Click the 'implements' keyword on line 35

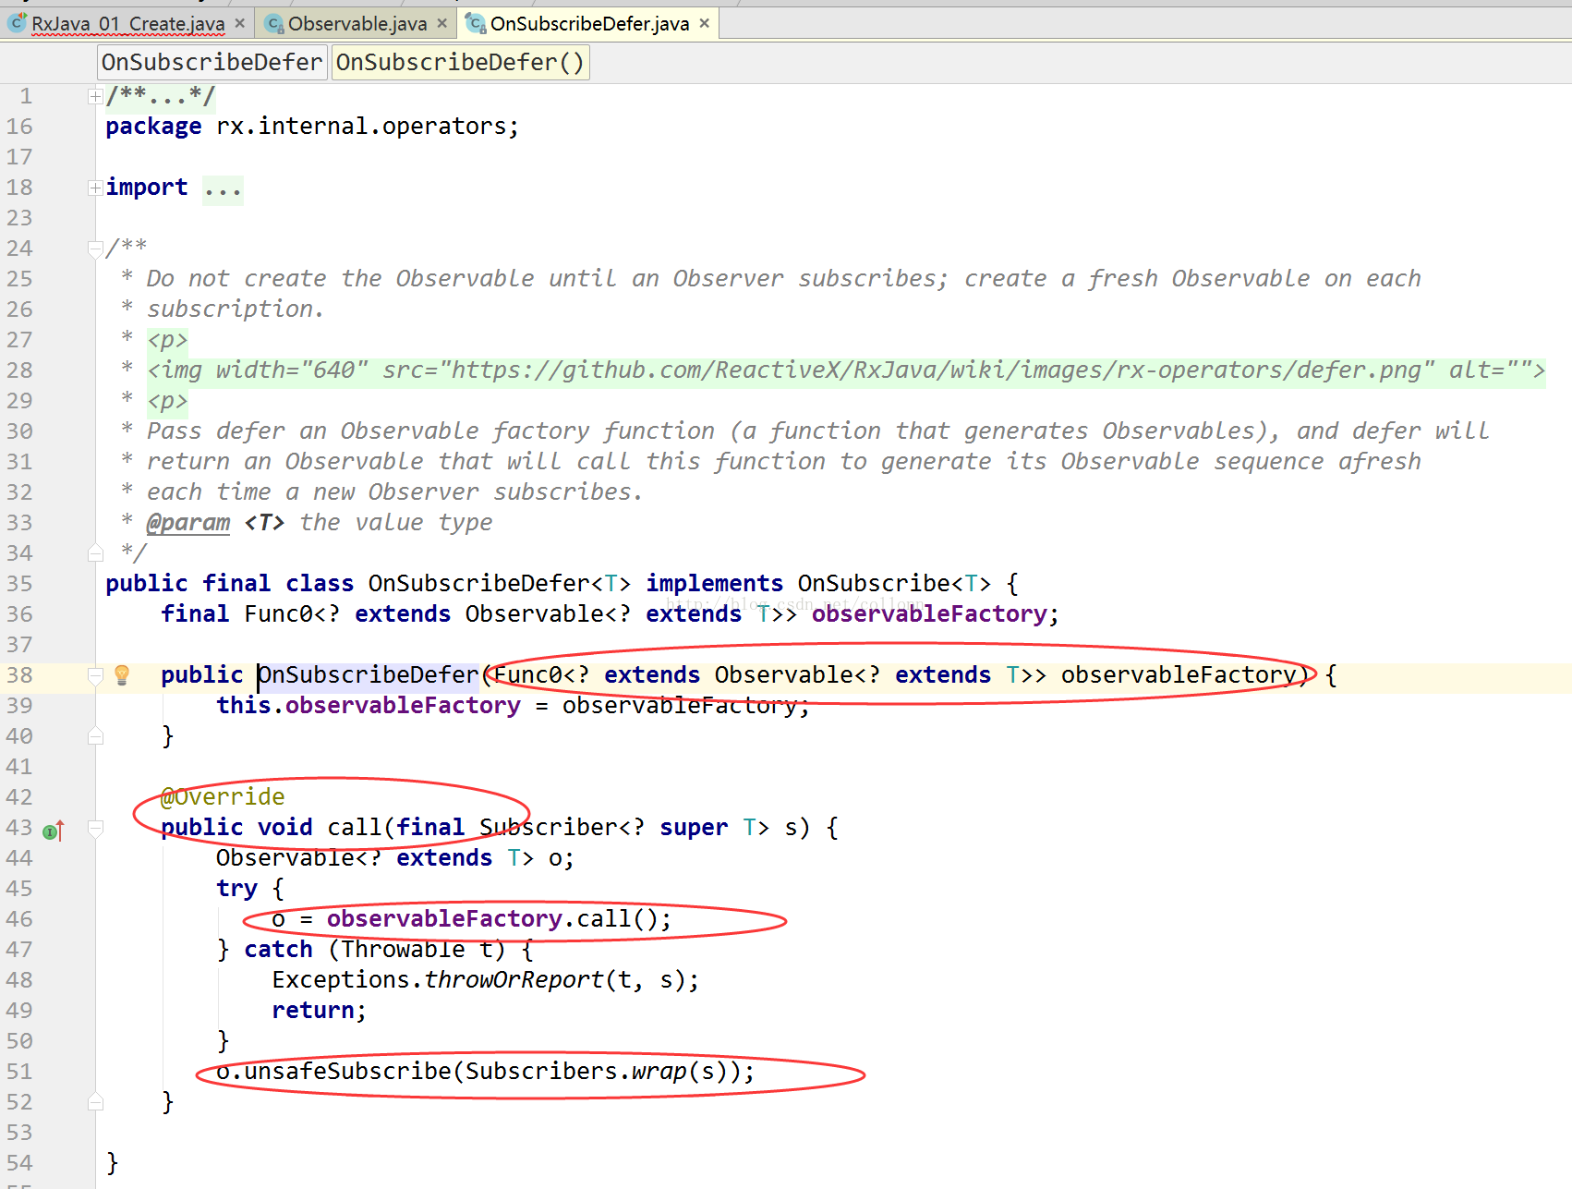point(714,584)
